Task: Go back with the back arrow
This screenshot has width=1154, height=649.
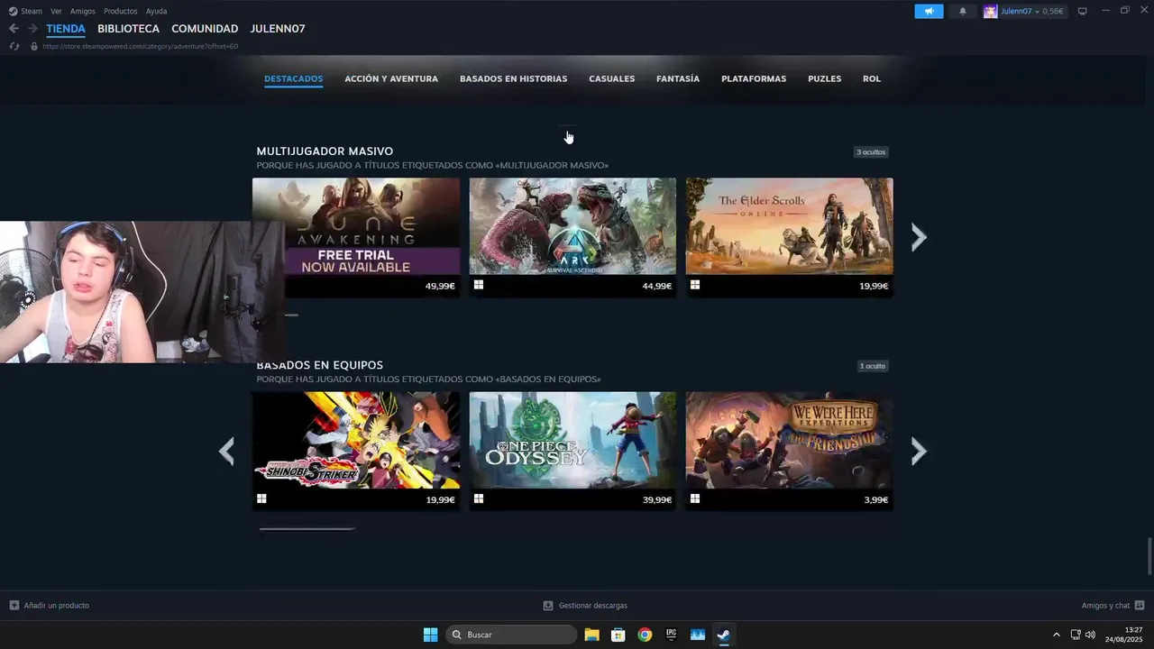Action: (x=14, y=29)
